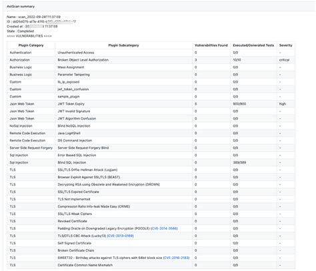Click the Executed/Generated Tests column header
The width and height of the screenshot is (316, 271).
click(253, 45)
